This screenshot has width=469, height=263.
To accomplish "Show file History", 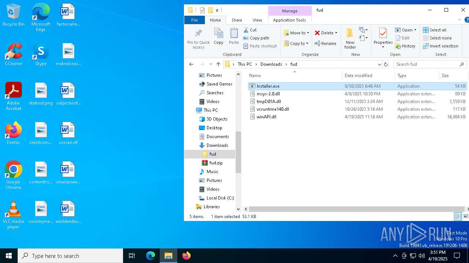I will (x=405, y=46).
